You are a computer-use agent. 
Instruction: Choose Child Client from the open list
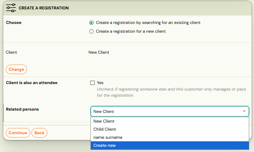(x=170, y=129)
